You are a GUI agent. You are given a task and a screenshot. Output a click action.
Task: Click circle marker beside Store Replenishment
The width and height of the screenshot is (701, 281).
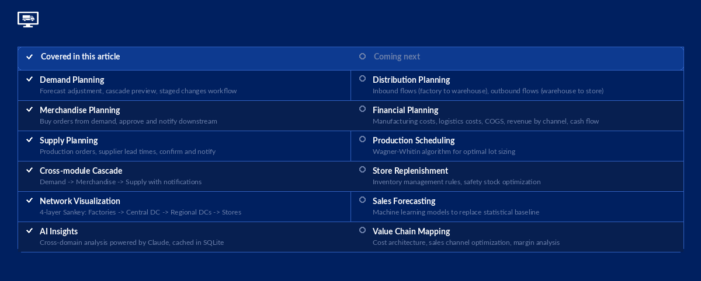click(362, 169)
